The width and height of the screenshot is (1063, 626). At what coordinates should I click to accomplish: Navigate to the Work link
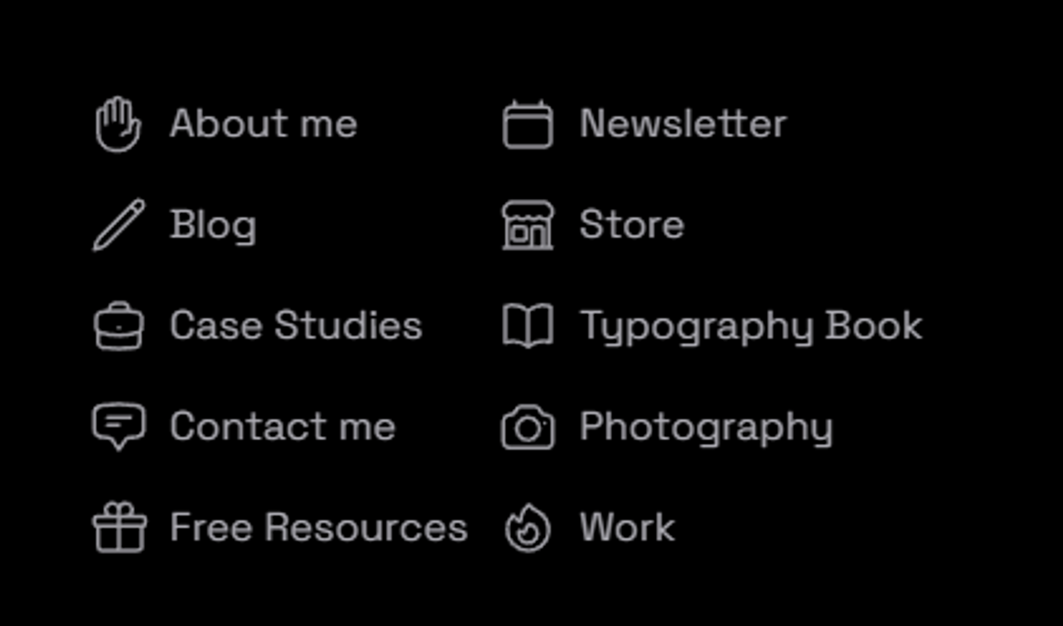627,527
